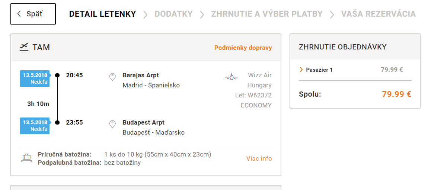Click the arrival date badge at 23:55
This screenshot has width=444, height=190.
(35, 126)
